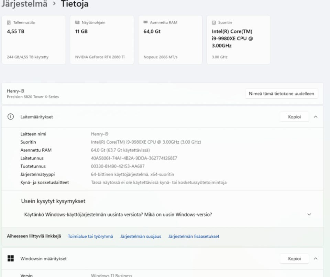Viewport: 330px width, 277px height.
Task: Open the Tallennustila 4,55 TB card
Action: tap(34, 40)
